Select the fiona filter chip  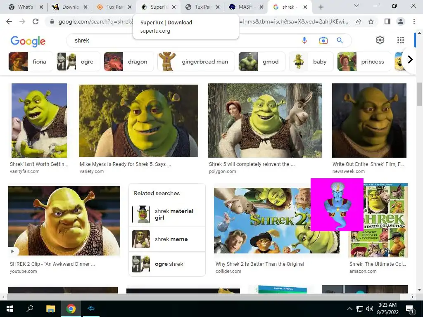point(31,62)
